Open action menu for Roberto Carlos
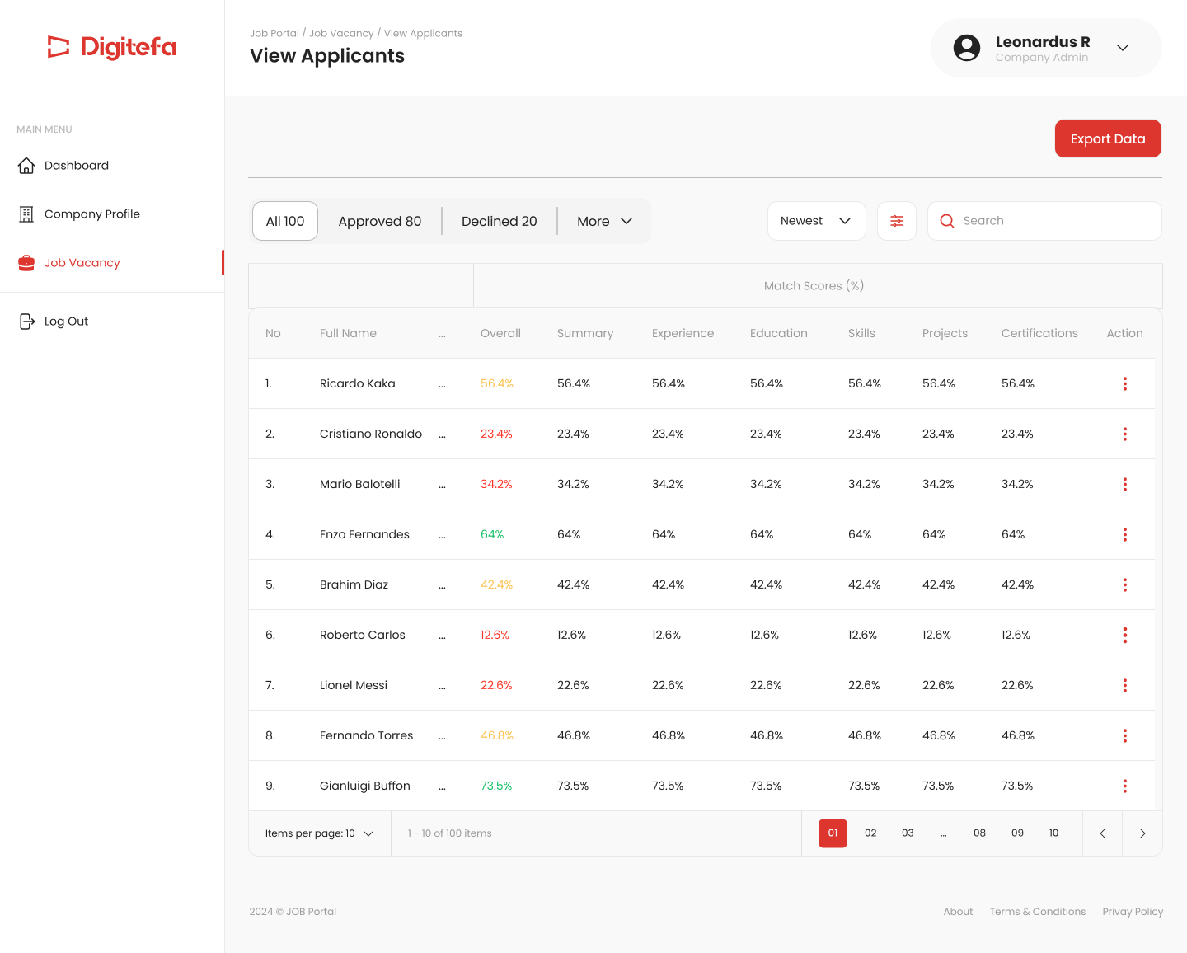Screen dimensions: 1187x953 click(x=1125, y=636)
